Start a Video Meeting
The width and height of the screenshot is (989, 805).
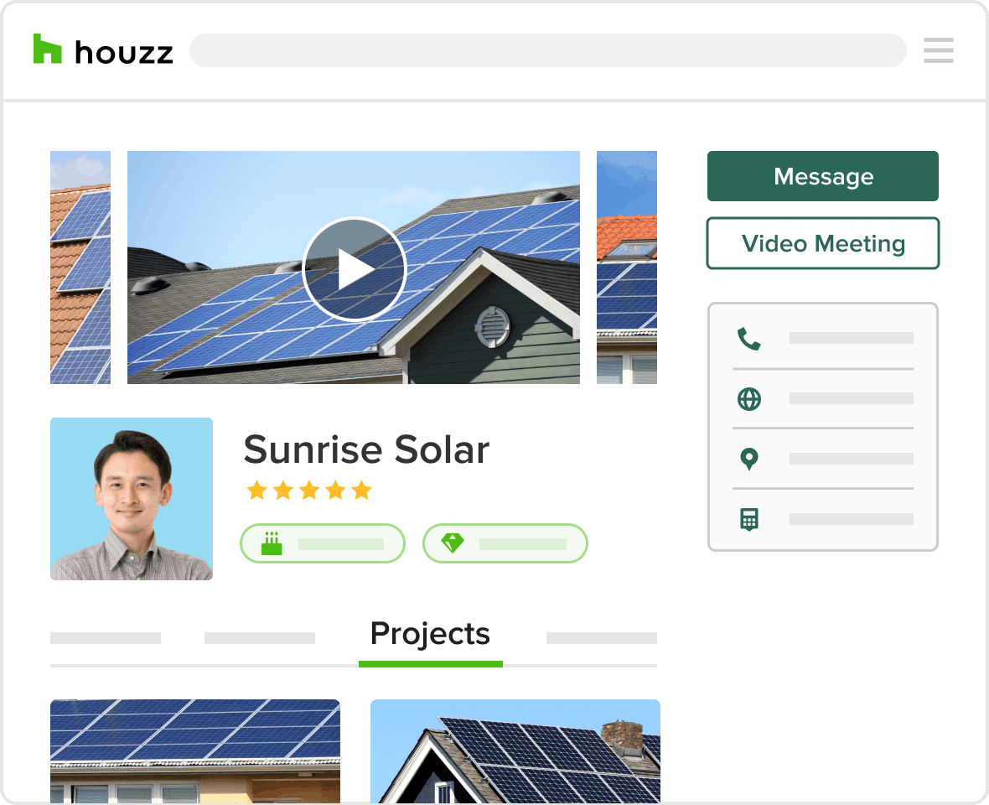pos(822,243)
